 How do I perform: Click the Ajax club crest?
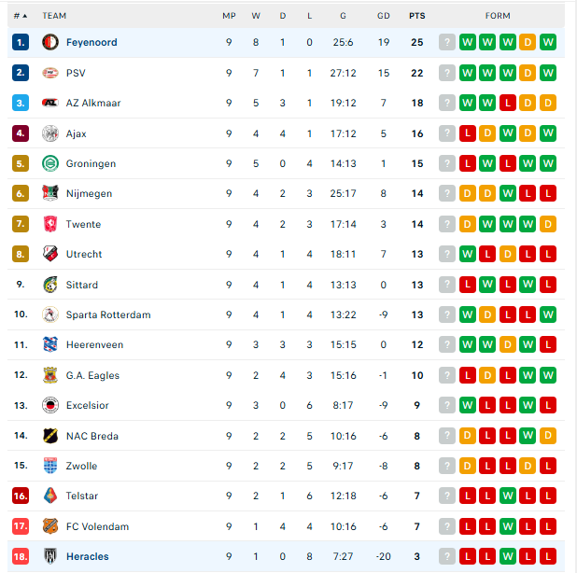(x=50, y=133)
